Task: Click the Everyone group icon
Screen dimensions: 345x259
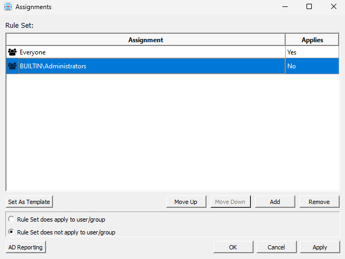Action: (12, 52)
